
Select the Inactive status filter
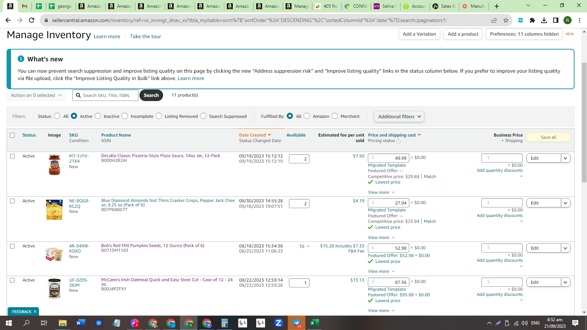(x=98, y=116)
